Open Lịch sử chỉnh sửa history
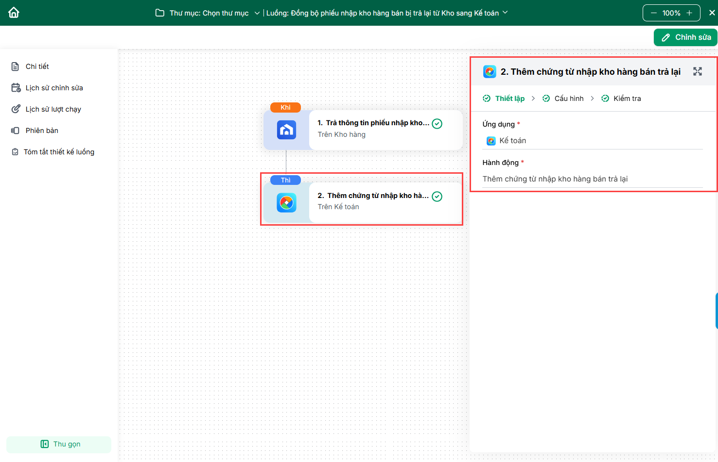718x462 pixels. (x=54, y=88)
